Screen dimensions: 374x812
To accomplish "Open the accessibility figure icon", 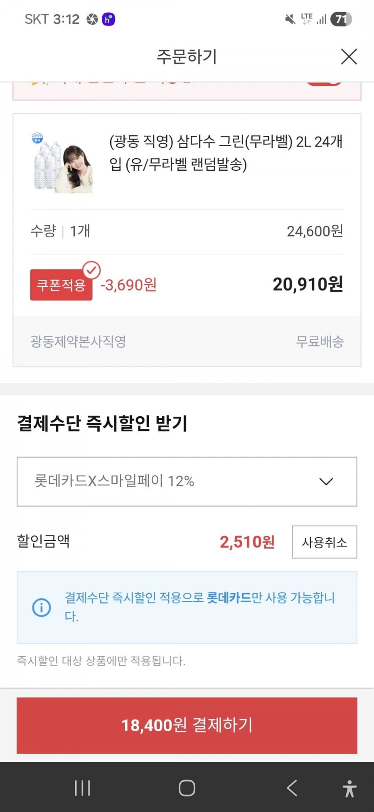I will [349, 788].
